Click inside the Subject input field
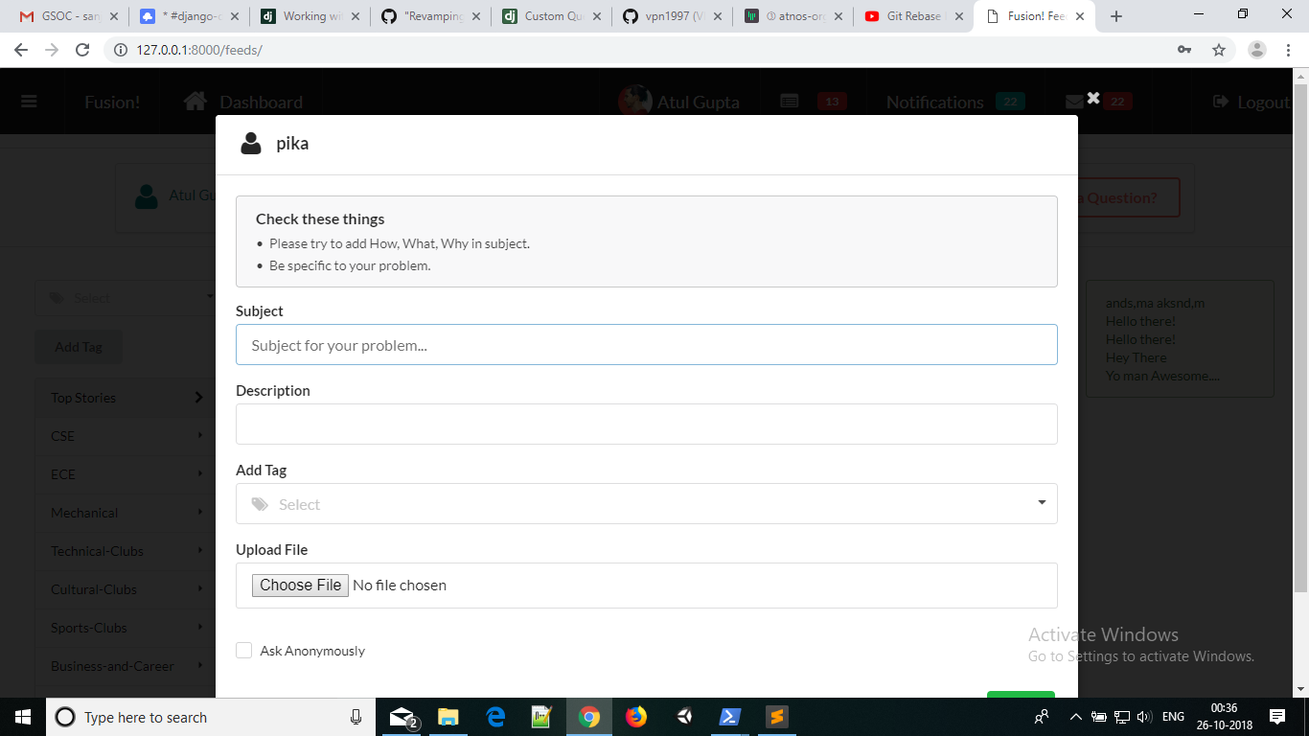 [x=647, y=345]
